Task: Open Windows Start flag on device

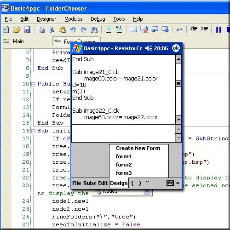Action: 77,48
